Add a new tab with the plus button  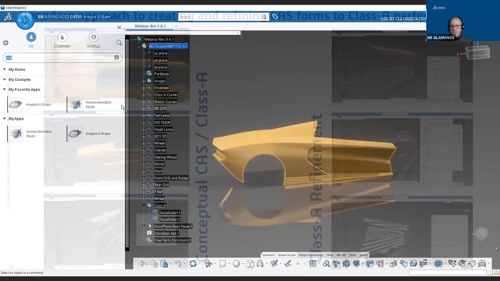click(x=176, y=26)
